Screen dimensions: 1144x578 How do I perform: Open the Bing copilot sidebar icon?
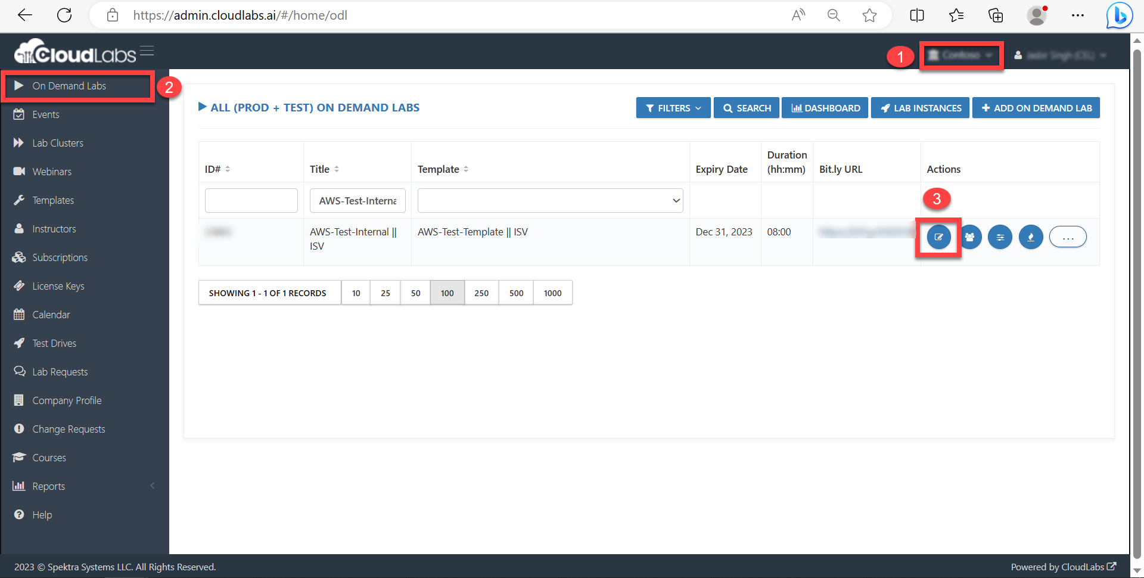click(x=1119, y=15)
